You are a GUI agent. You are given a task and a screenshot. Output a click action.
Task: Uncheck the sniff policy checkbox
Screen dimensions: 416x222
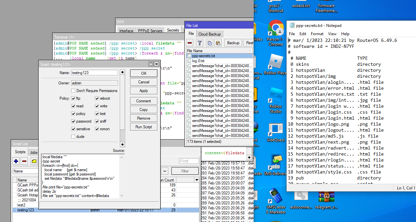pyautogui.click(x=97, y=121)
